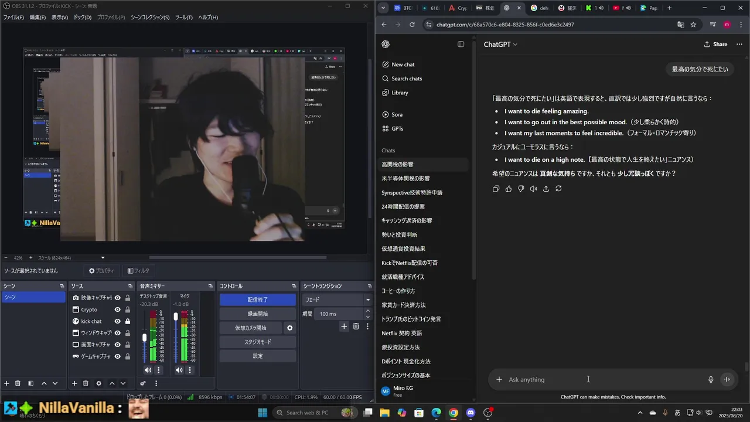Open Chrome translate page icon

point(680,25)
